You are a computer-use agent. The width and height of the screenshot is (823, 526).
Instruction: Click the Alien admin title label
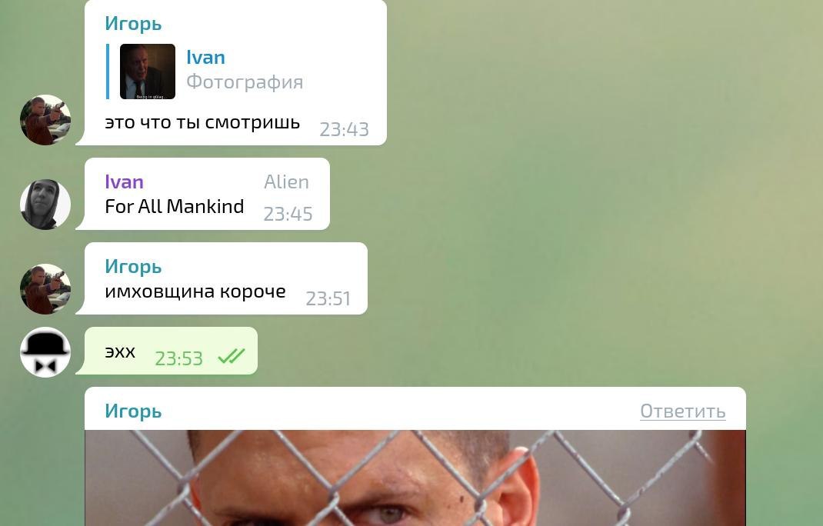[286, 181]
